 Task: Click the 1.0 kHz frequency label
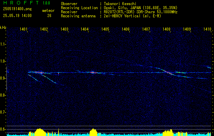3,61
